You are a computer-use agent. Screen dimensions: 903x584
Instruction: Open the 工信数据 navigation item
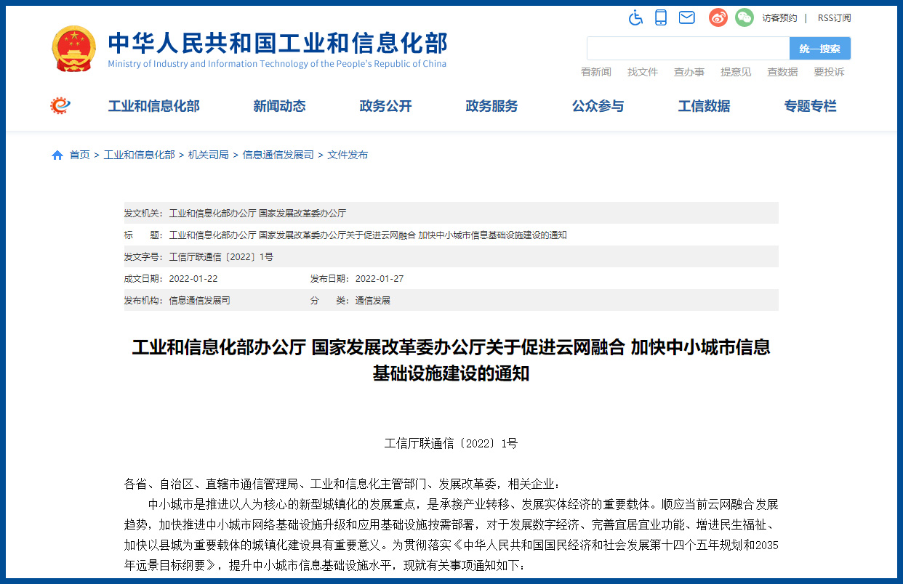pos(704,106)
